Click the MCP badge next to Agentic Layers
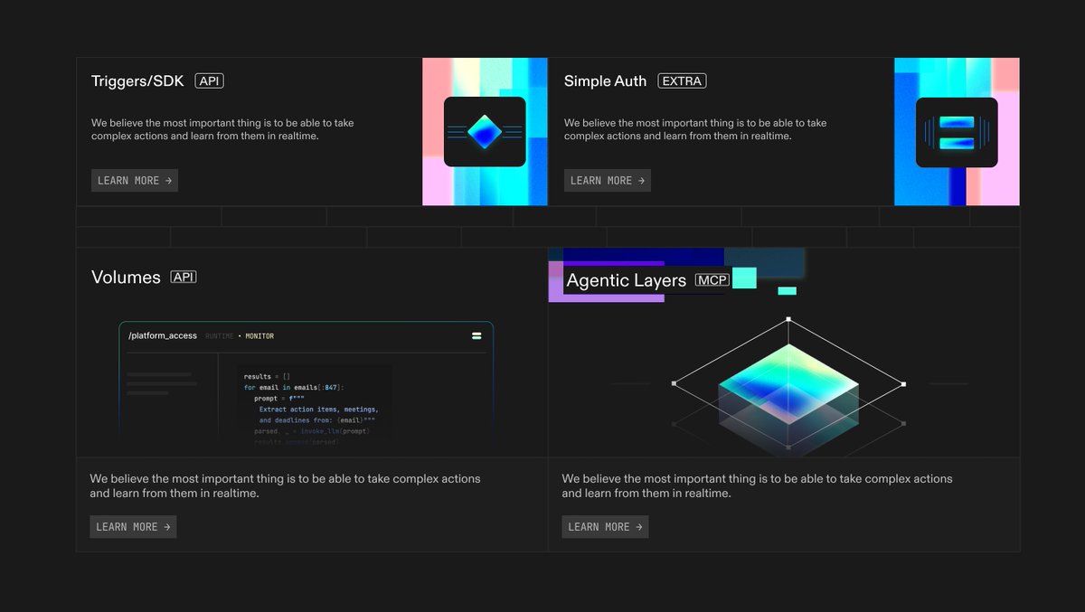 (712, 280)
